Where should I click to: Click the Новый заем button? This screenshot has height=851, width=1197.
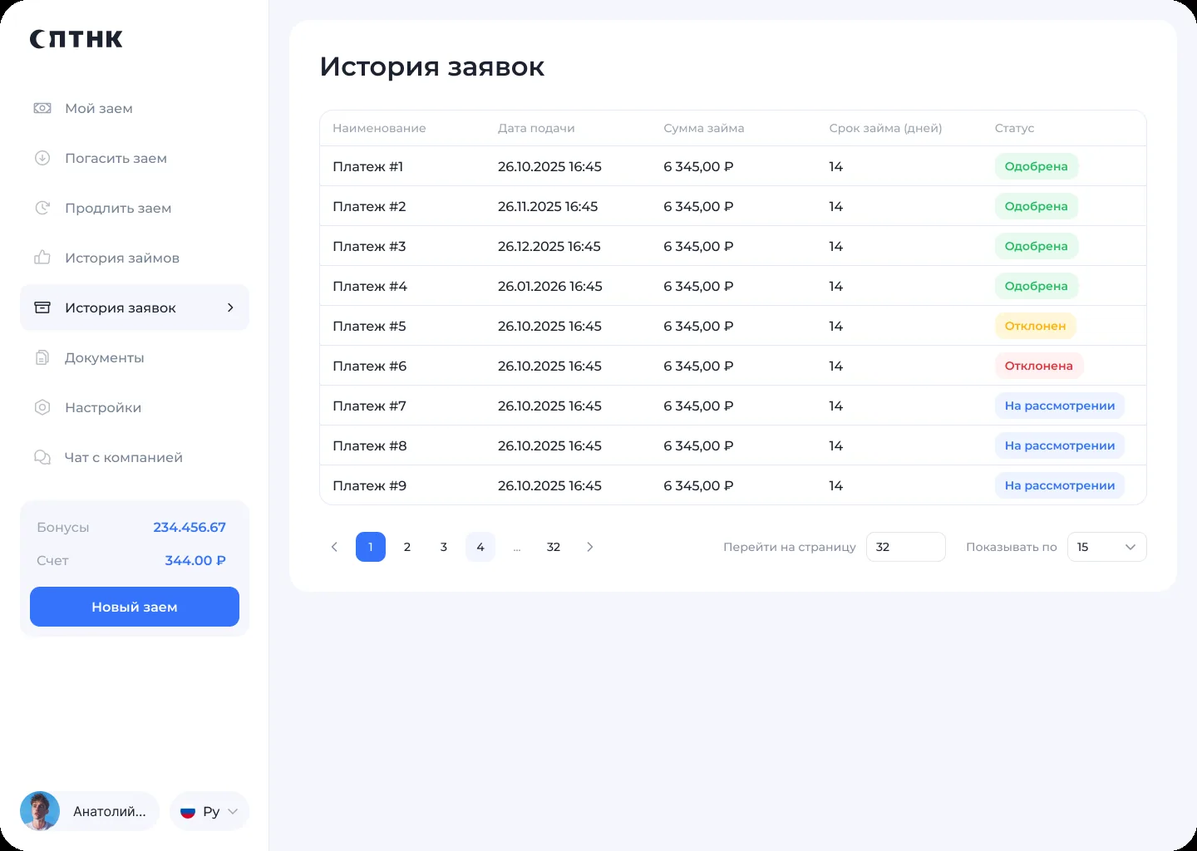[135, 607]
